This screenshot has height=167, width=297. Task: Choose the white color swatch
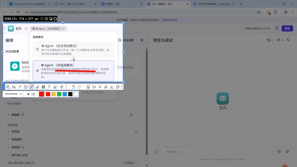(x=76, y=94)
